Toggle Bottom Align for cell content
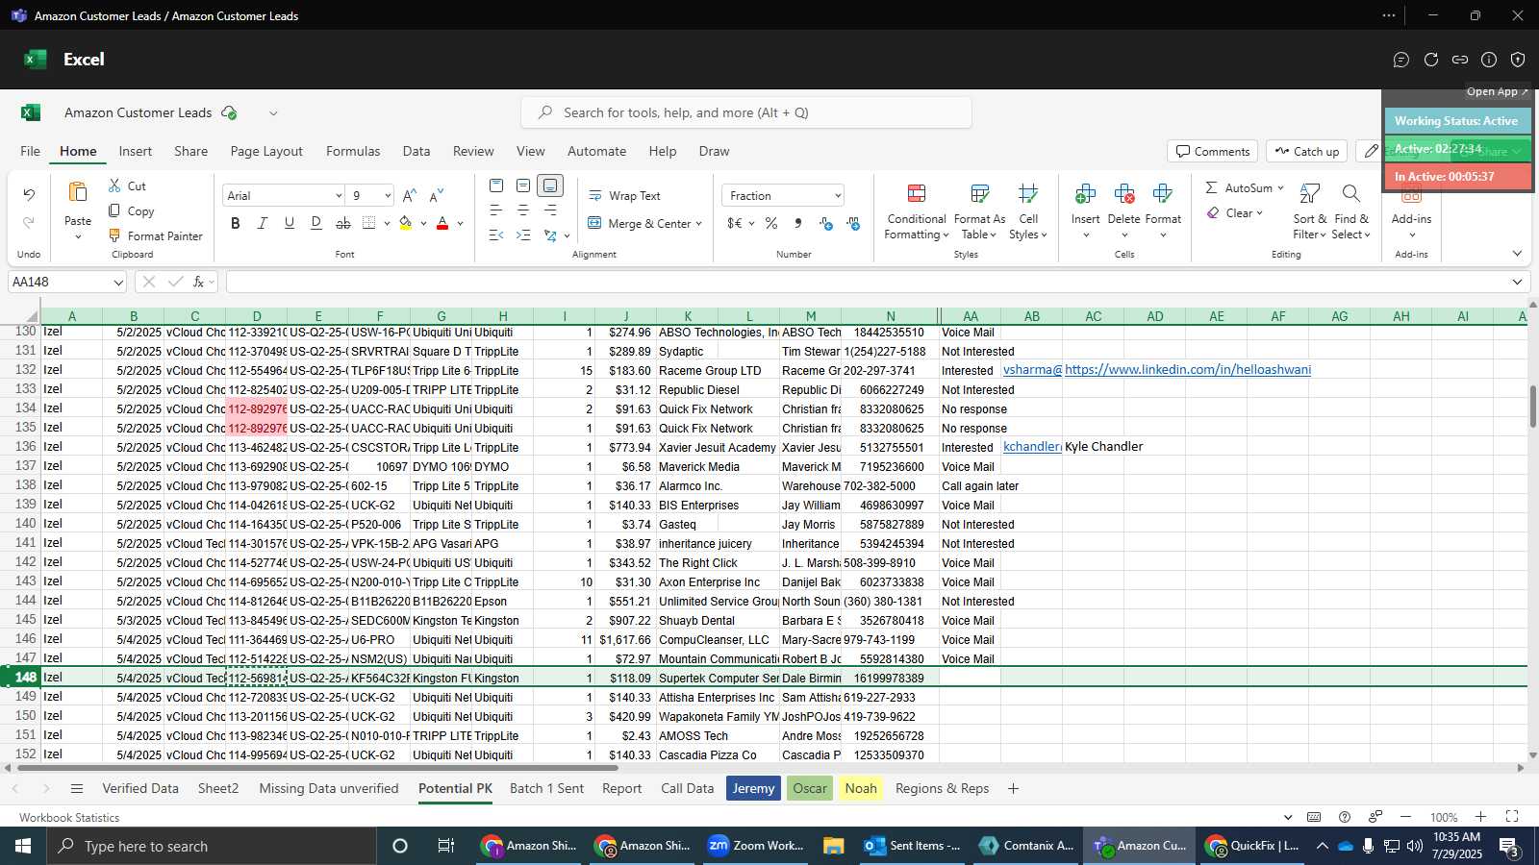The height and width of the screenshot is (865, 1539). (x=550, y=185)
